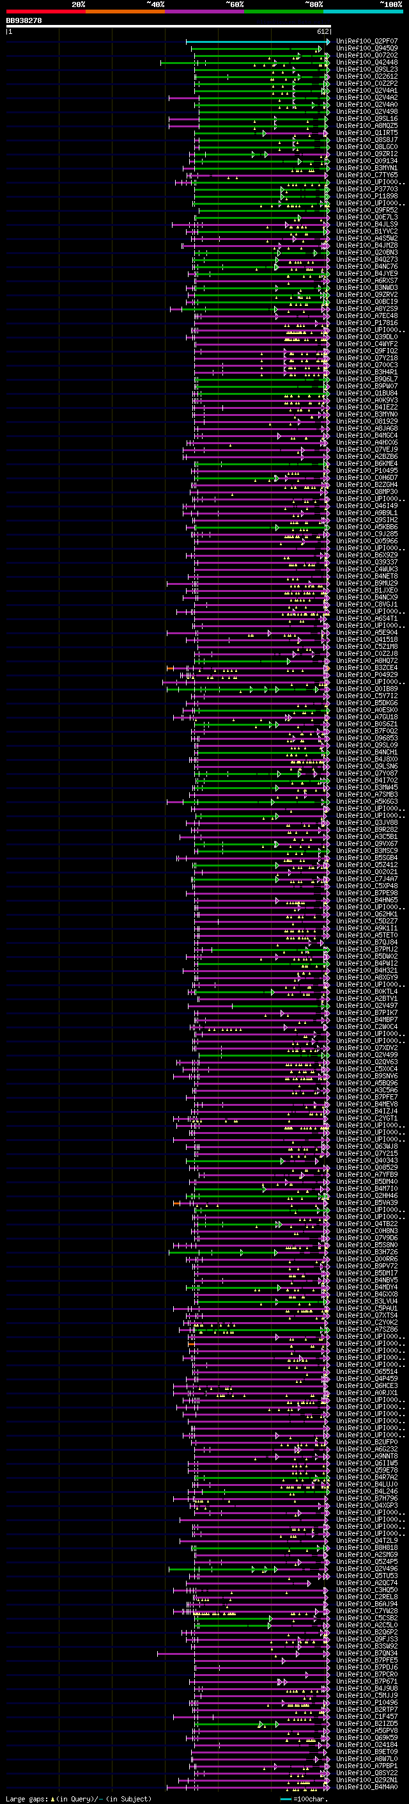Click hit label UniRef100_A4S5W2
Screen dimensions: 409x1804
click(366, 238)
